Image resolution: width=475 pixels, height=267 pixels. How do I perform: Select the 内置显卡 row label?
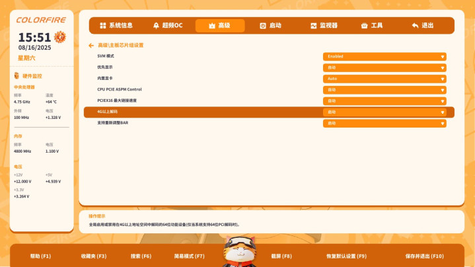click(105, 78)
